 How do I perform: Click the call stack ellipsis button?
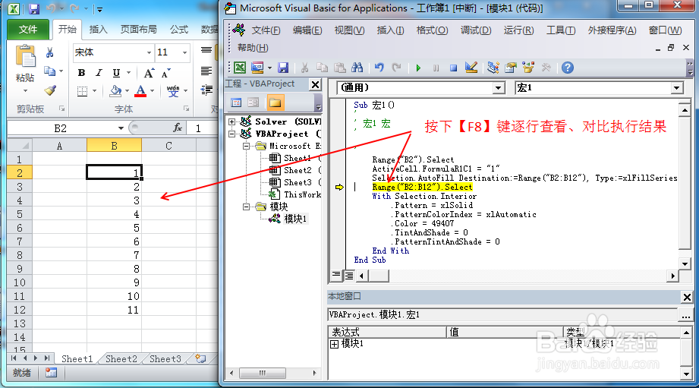click(686, 315)
